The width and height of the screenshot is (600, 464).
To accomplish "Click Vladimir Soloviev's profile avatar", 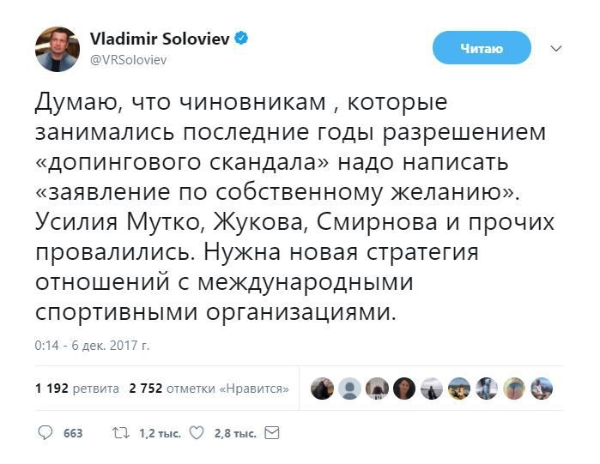I will [58, 49].
